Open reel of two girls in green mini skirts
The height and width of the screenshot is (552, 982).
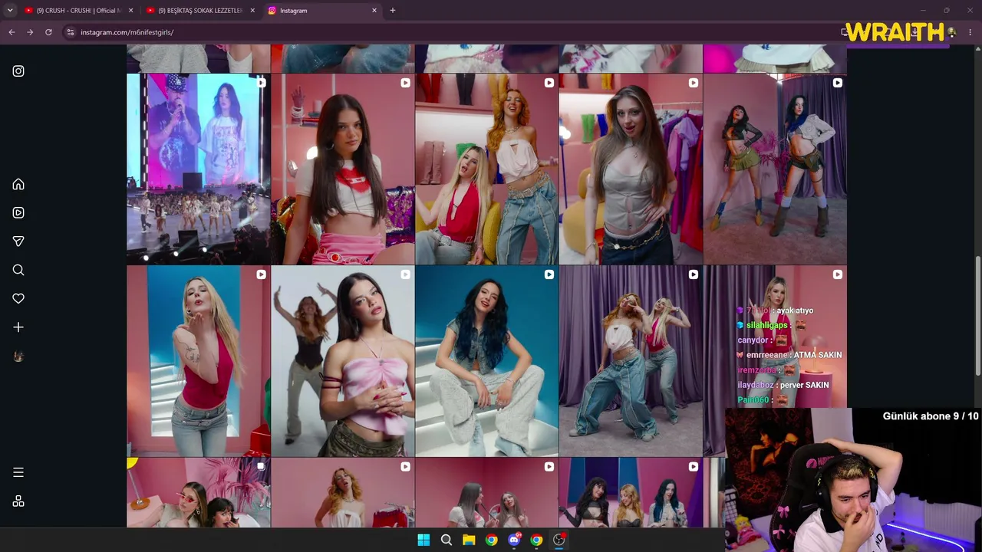[x=775, y=169]
